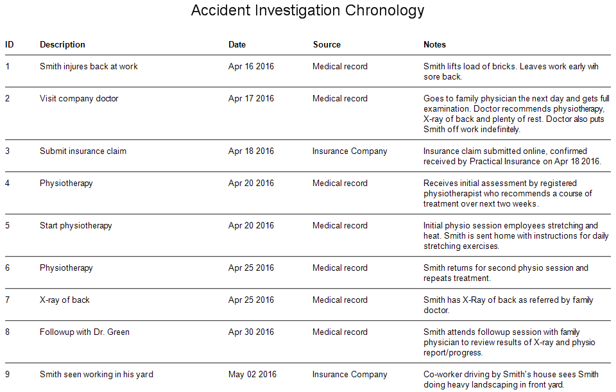Image resolution: width=616 pixels, height=392 pixels.
Task: Click the 'Submit insurance claim' description
Action: tap(83, 151)
